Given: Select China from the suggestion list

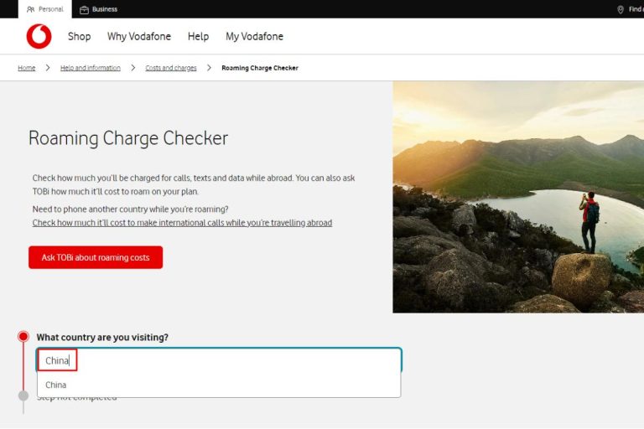Looking at the screenshot, I should coord(56,385).
